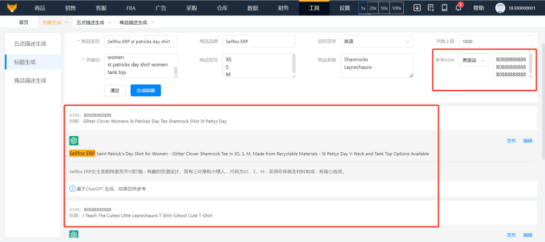This screenshot has height=242, width=545.
Task: Switch to the 商品描述生成 tab
Action: [x=133, y=23]
